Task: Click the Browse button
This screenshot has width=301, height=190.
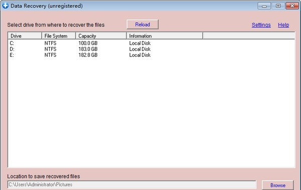Action: click(278, 185)
